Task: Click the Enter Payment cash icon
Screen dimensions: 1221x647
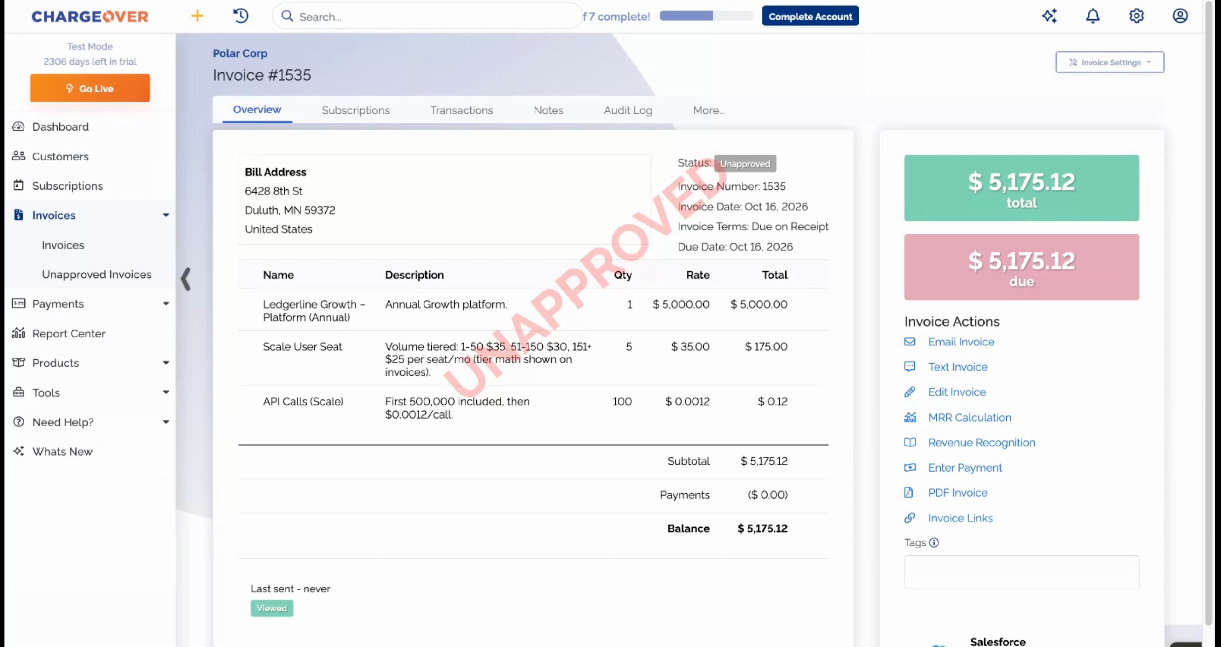Action: pos(910,467)
